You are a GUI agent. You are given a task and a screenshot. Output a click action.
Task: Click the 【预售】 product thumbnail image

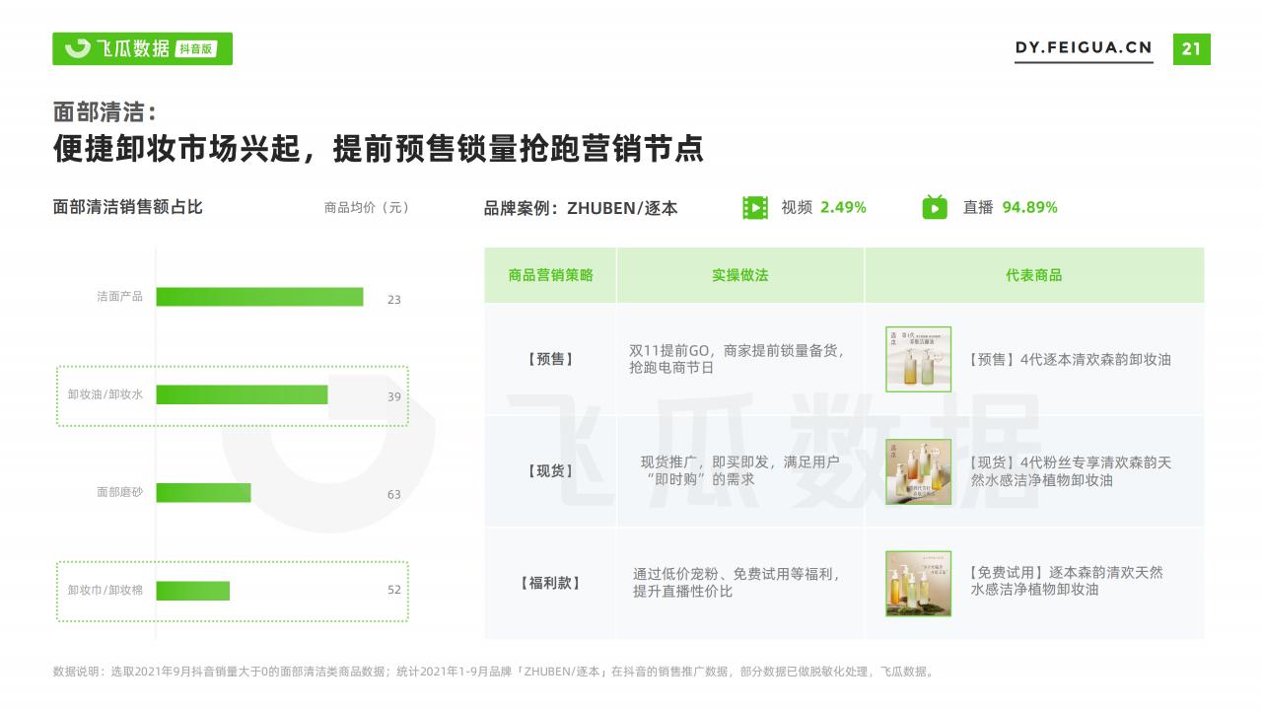pyautogui.click(x=918, y=359)
